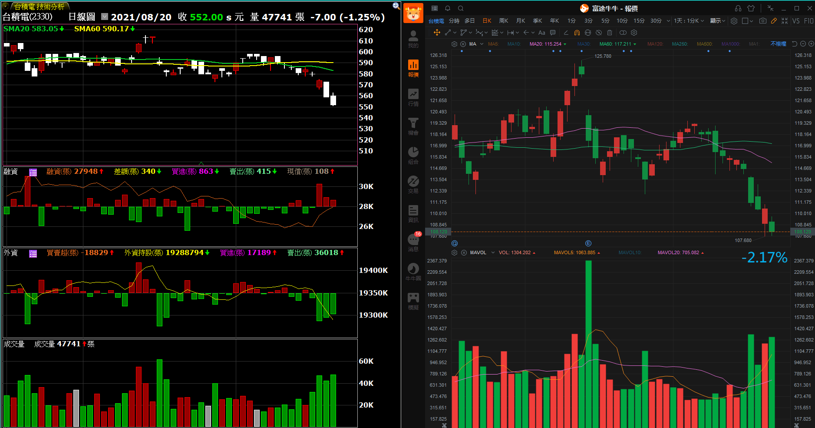
Task: Open 報價 quotes in left sidebar
Action: pos(413,68)
